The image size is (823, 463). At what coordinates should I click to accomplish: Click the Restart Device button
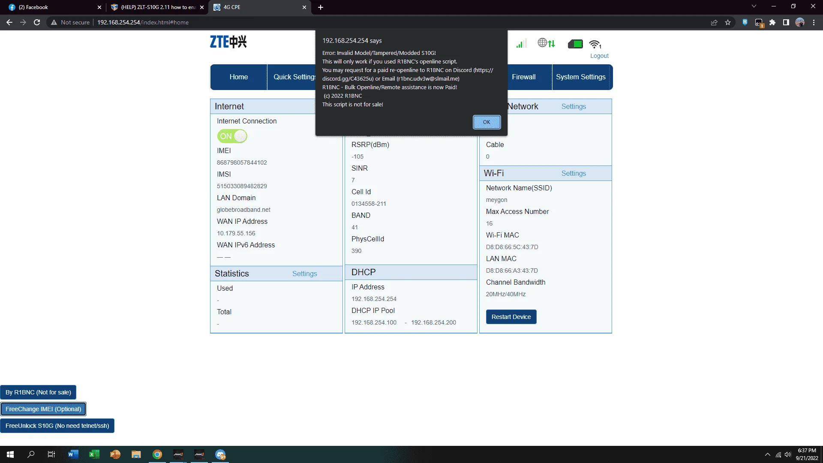[x=511, y=317]
